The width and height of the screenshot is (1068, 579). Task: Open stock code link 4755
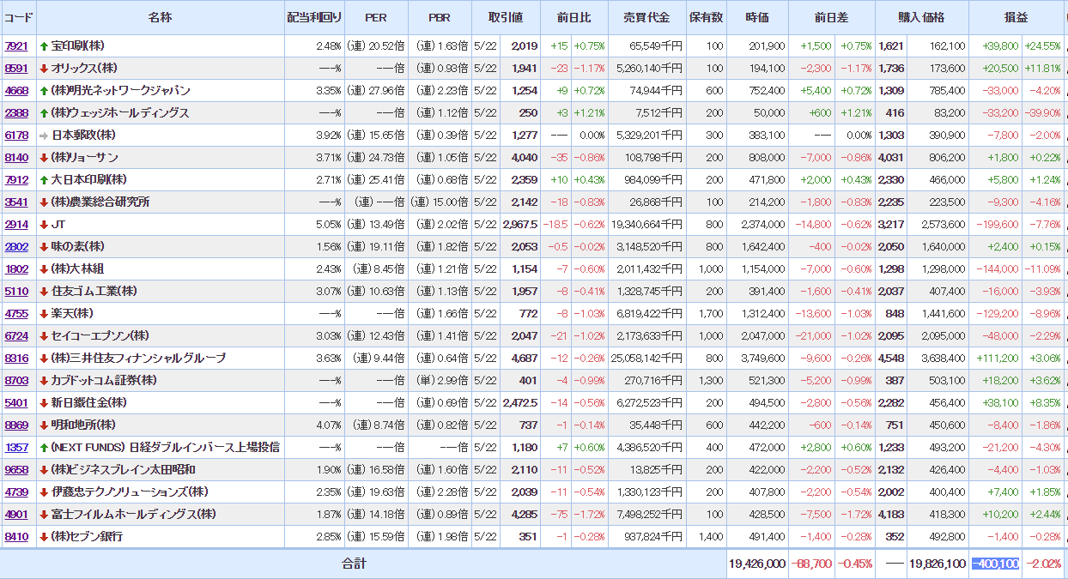[16, 314]
